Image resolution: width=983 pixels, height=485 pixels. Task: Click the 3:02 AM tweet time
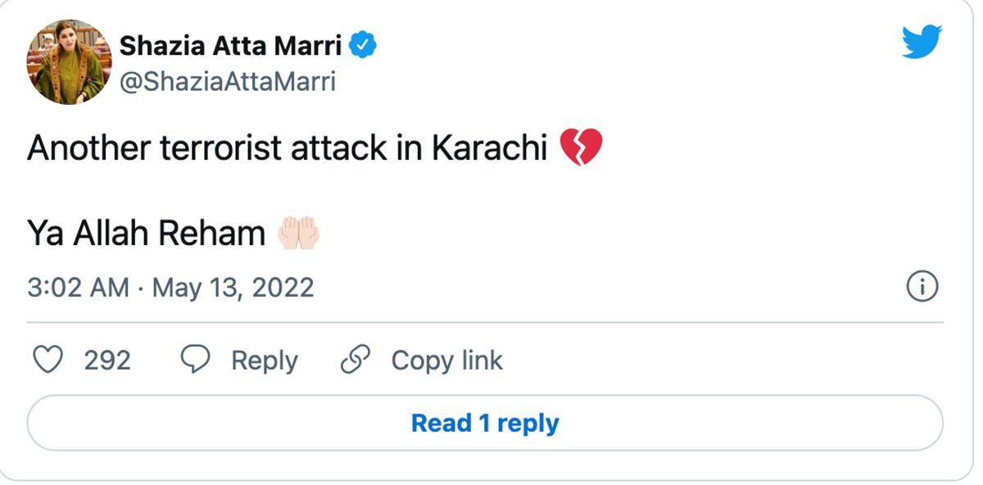pyautogui.click(x=78, y=288)
